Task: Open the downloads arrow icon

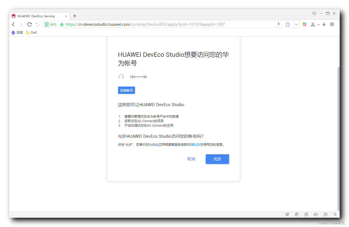Action: click(x=324, y=24)
